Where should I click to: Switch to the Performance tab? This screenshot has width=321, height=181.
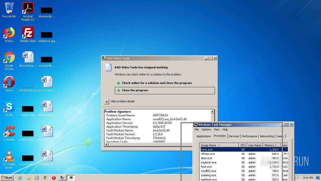point(249,136)
